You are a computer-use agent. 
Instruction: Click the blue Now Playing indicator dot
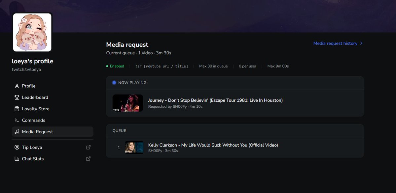click(x=114, y=83)
